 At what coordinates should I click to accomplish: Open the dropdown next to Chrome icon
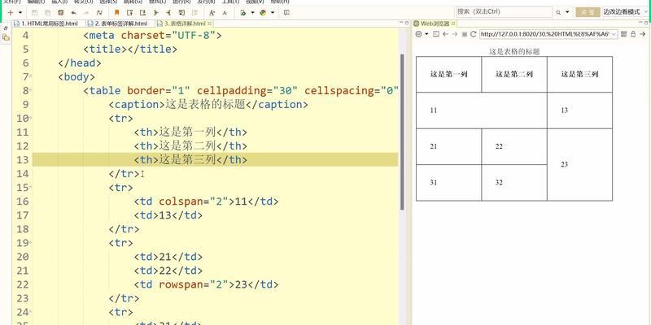point(273,13)
